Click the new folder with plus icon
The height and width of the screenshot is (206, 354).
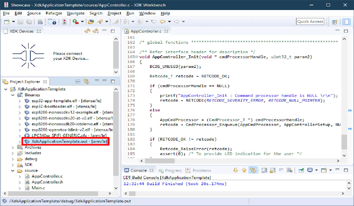pos(52,22)
